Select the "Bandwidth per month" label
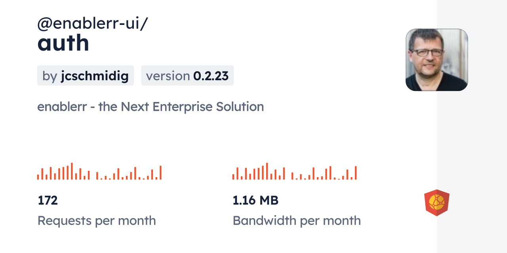The height and width of the screenshot is (253, 507). click(297, 221)
